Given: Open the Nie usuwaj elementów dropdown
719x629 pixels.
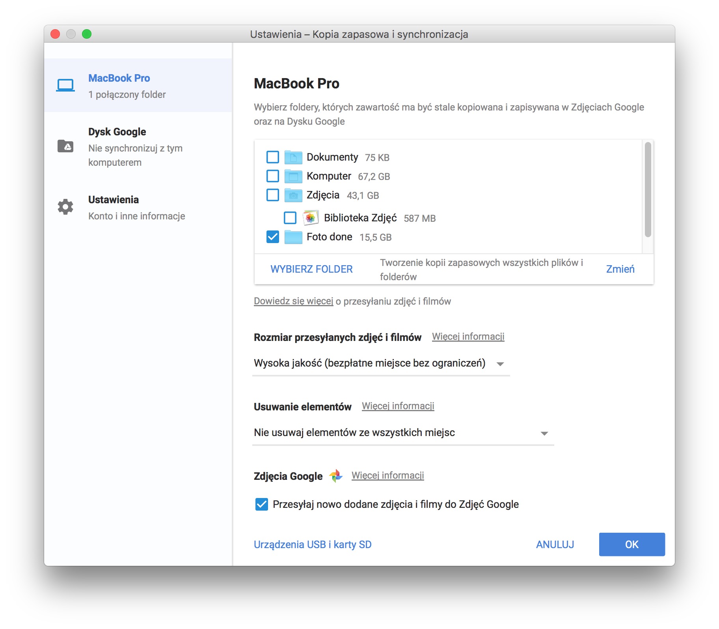Looking at the screenshot, I should coord(403,433).
